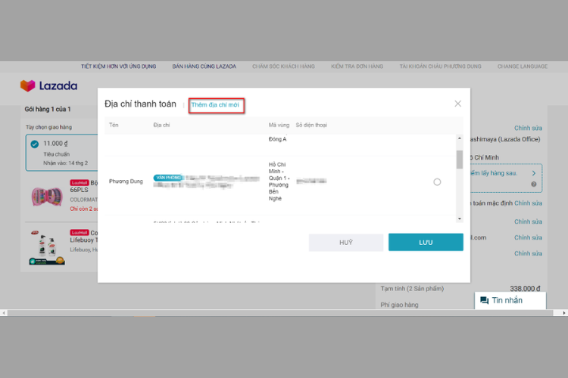Open CHANGE LANGUAGE menu
Viewport: 568px width, 378px height.
(523, 67)
